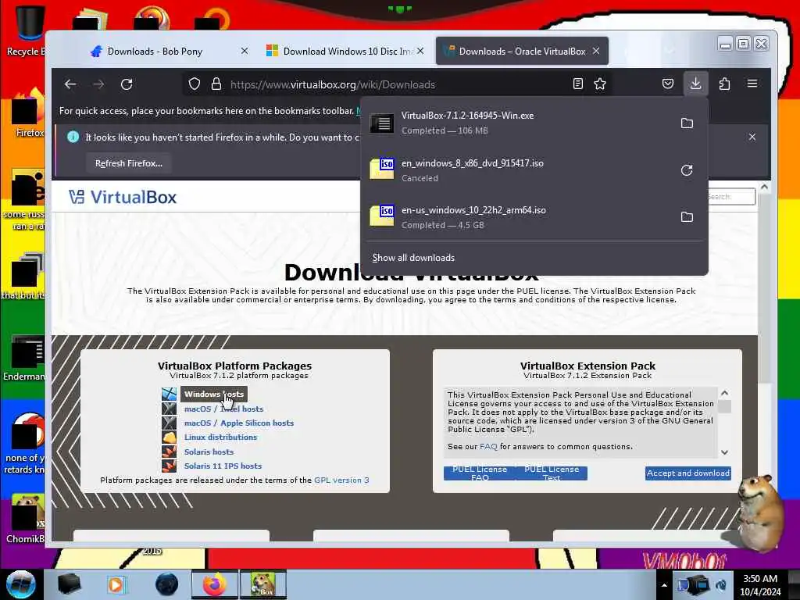Open the extensions puzzle icon

pos(724,84)
